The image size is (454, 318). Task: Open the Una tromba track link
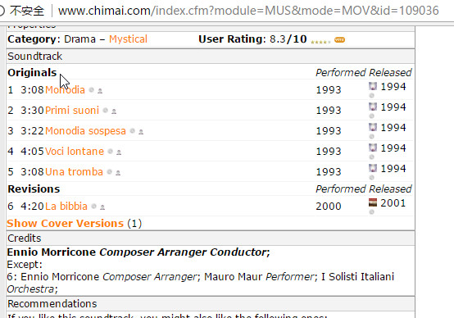pos(74,172)
